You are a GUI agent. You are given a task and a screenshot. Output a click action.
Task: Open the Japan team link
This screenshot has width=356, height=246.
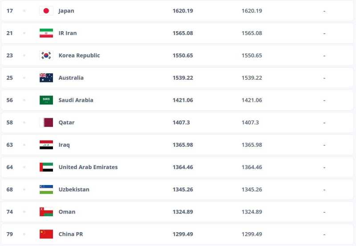point(66,11)
